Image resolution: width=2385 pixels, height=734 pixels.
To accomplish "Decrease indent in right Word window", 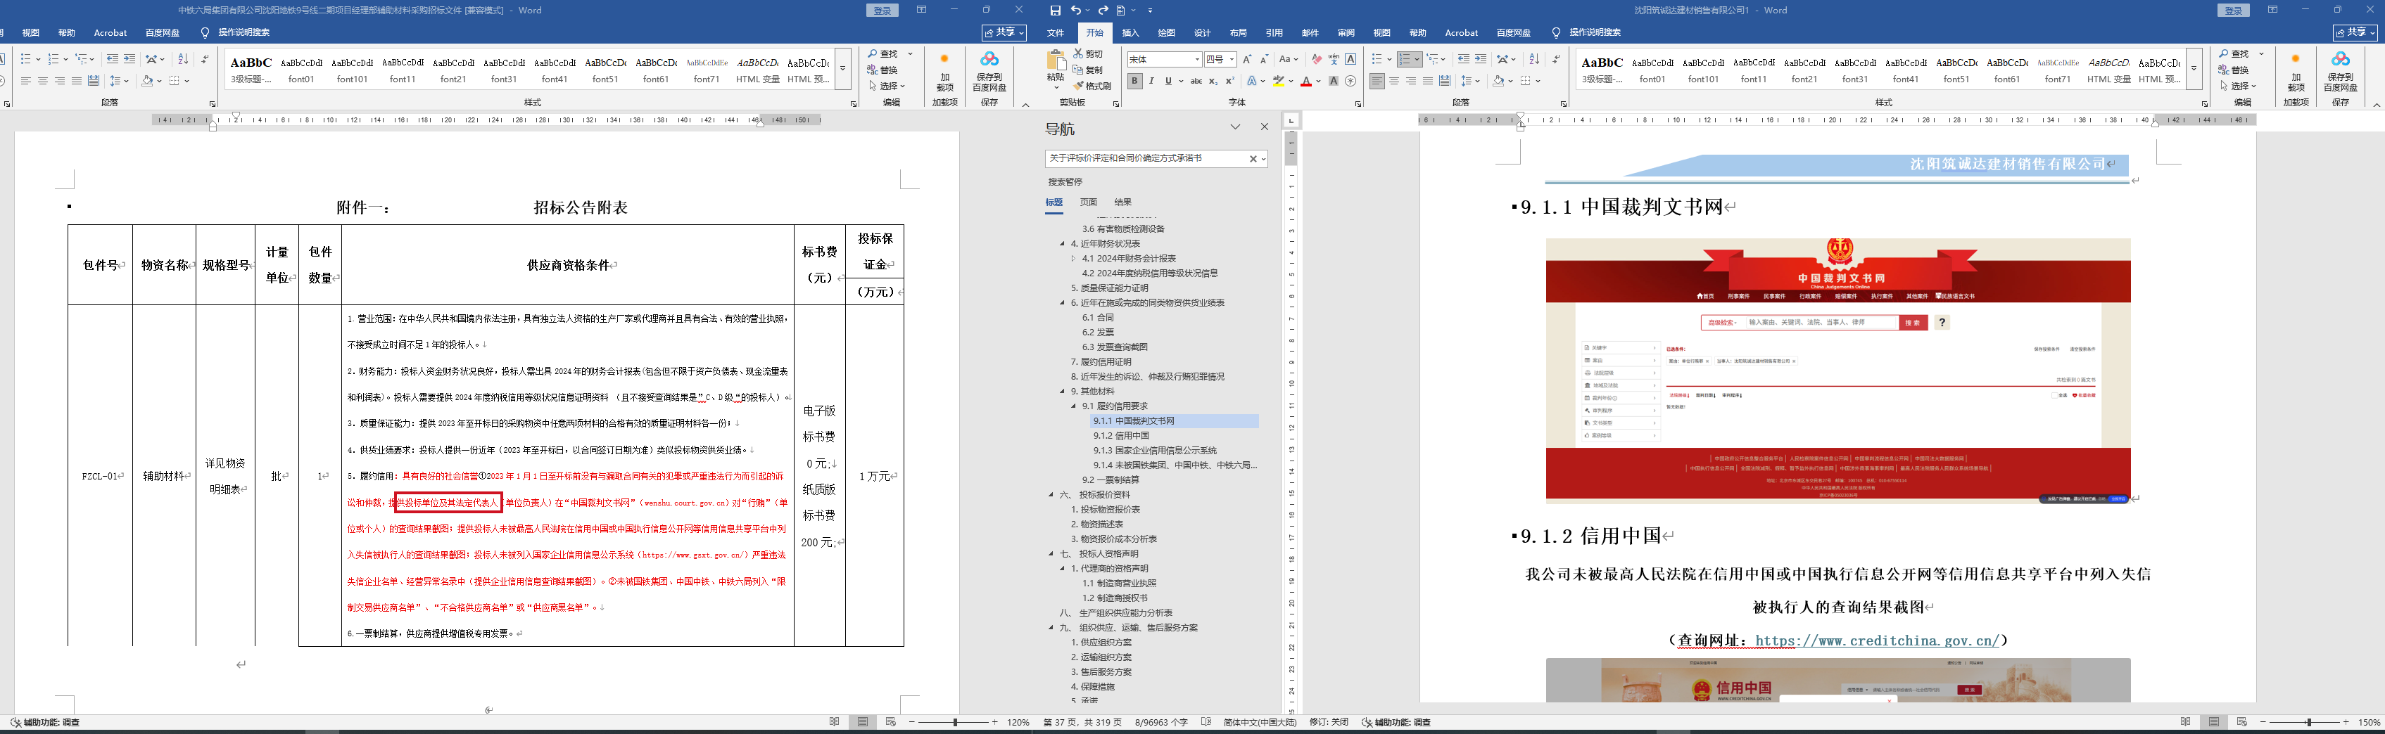I will pos(1463,59).
